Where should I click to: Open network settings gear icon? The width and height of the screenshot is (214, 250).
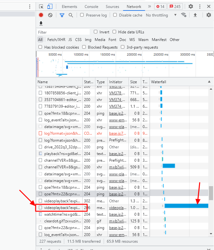click(209, 15)
